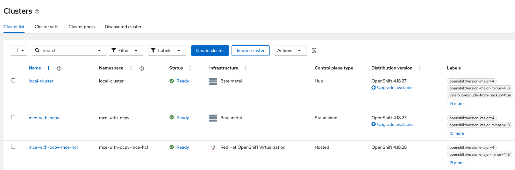Sort by Infrastructure column sort icon
The width and height of the screenshot is (515, 170).
tap(246, 68)
